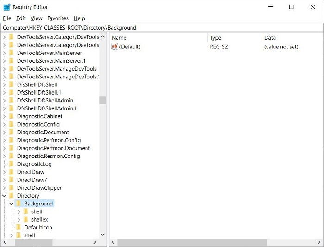324x247 pixels.
Task: Open the Edit menu
Action: point(21,18)
